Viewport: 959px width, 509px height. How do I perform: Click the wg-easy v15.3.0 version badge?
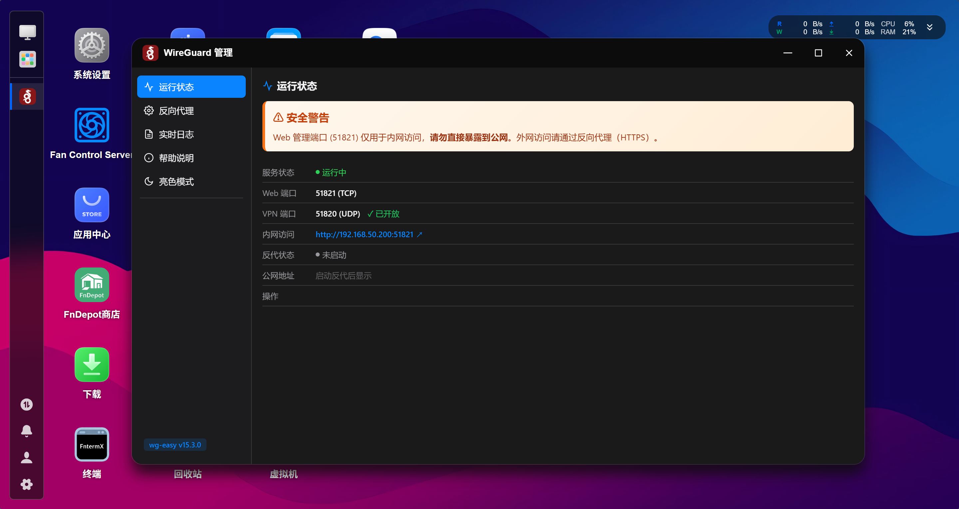175,445
